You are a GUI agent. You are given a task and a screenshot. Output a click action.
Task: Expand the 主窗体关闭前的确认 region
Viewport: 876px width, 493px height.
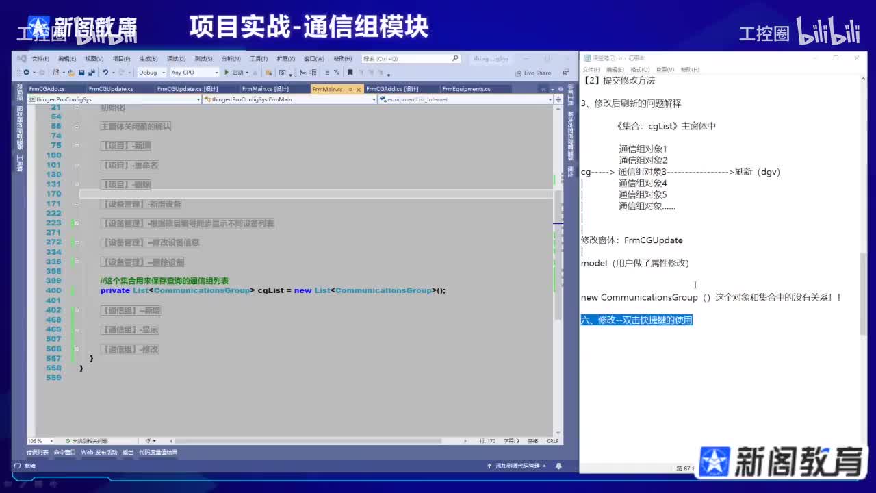(x=77, y=127)
